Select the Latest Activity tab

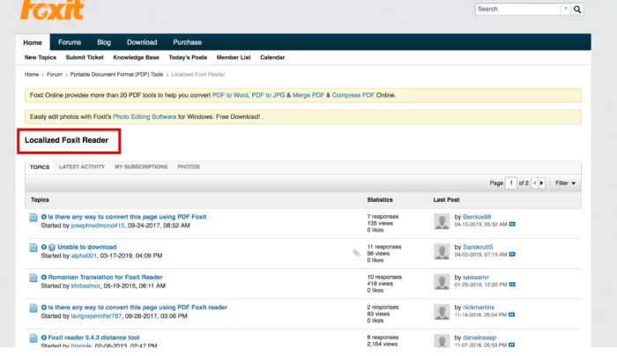click(82, 167)
